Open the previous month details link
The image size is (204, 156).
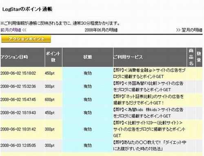point(13,30)
